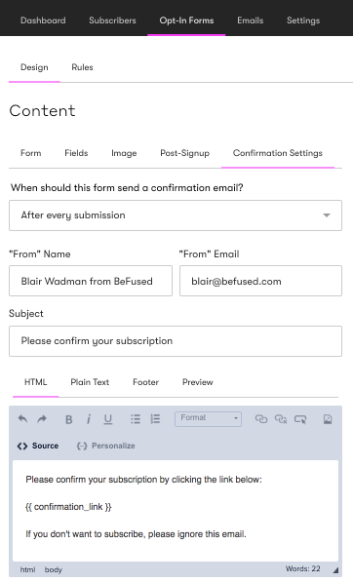
Task: Click the insert image icon
Action: point(328,419)
